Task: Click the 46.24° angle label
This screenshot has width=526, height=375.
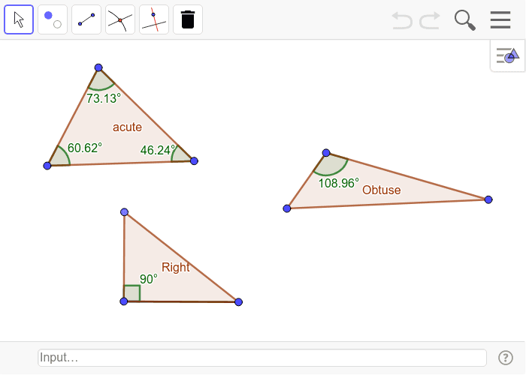Action: pos(158,150)
